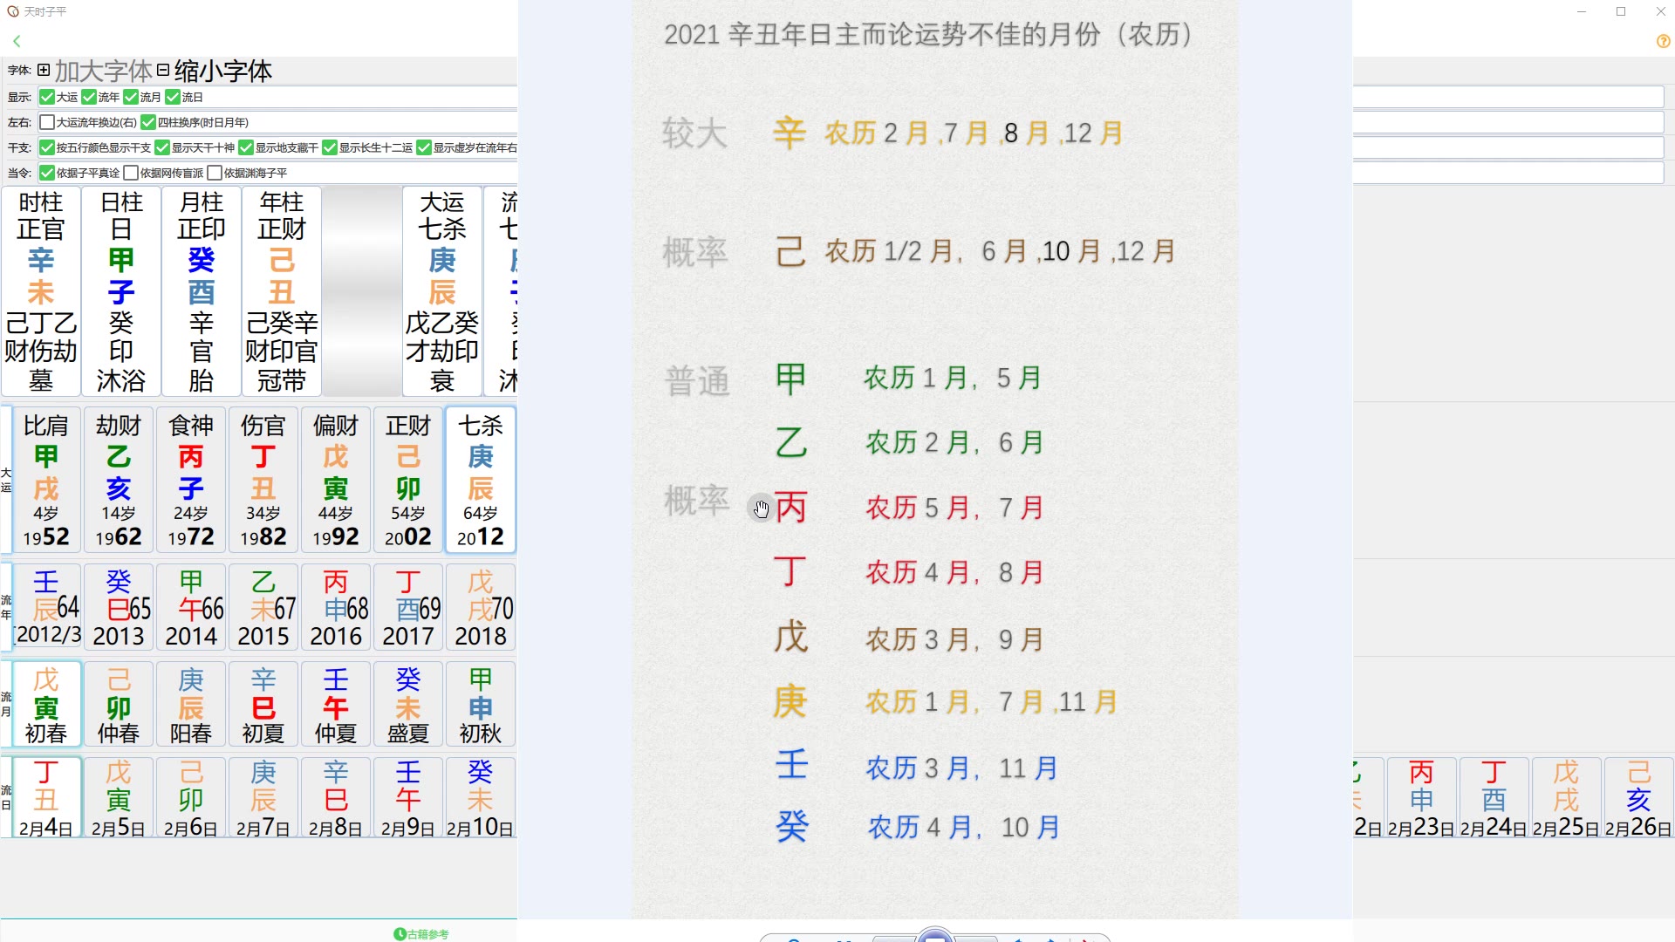Select 流年 癸巳 2013

pos(119,607)
